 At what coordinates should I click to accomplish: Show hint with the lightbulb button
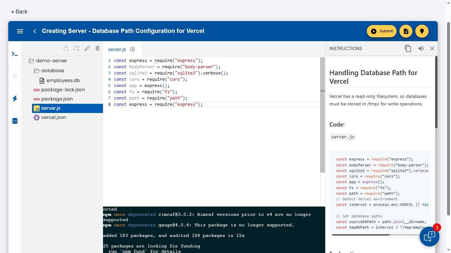tap(422, 31)
